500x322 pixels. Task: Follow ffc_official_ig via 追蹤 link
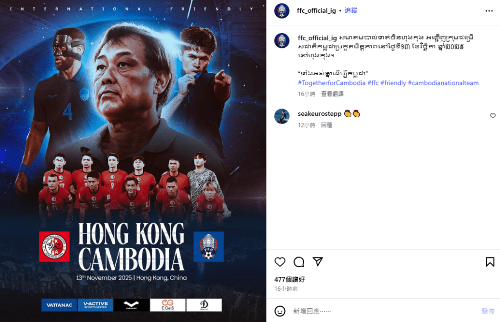[x=351, y=11]
